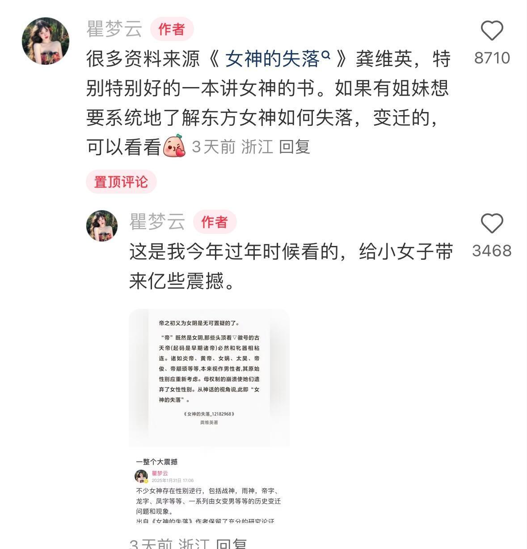Open username 瞿梦云 on the reply comment
The width and height of the screenshot is (527, 549).
tap(157, 222)
